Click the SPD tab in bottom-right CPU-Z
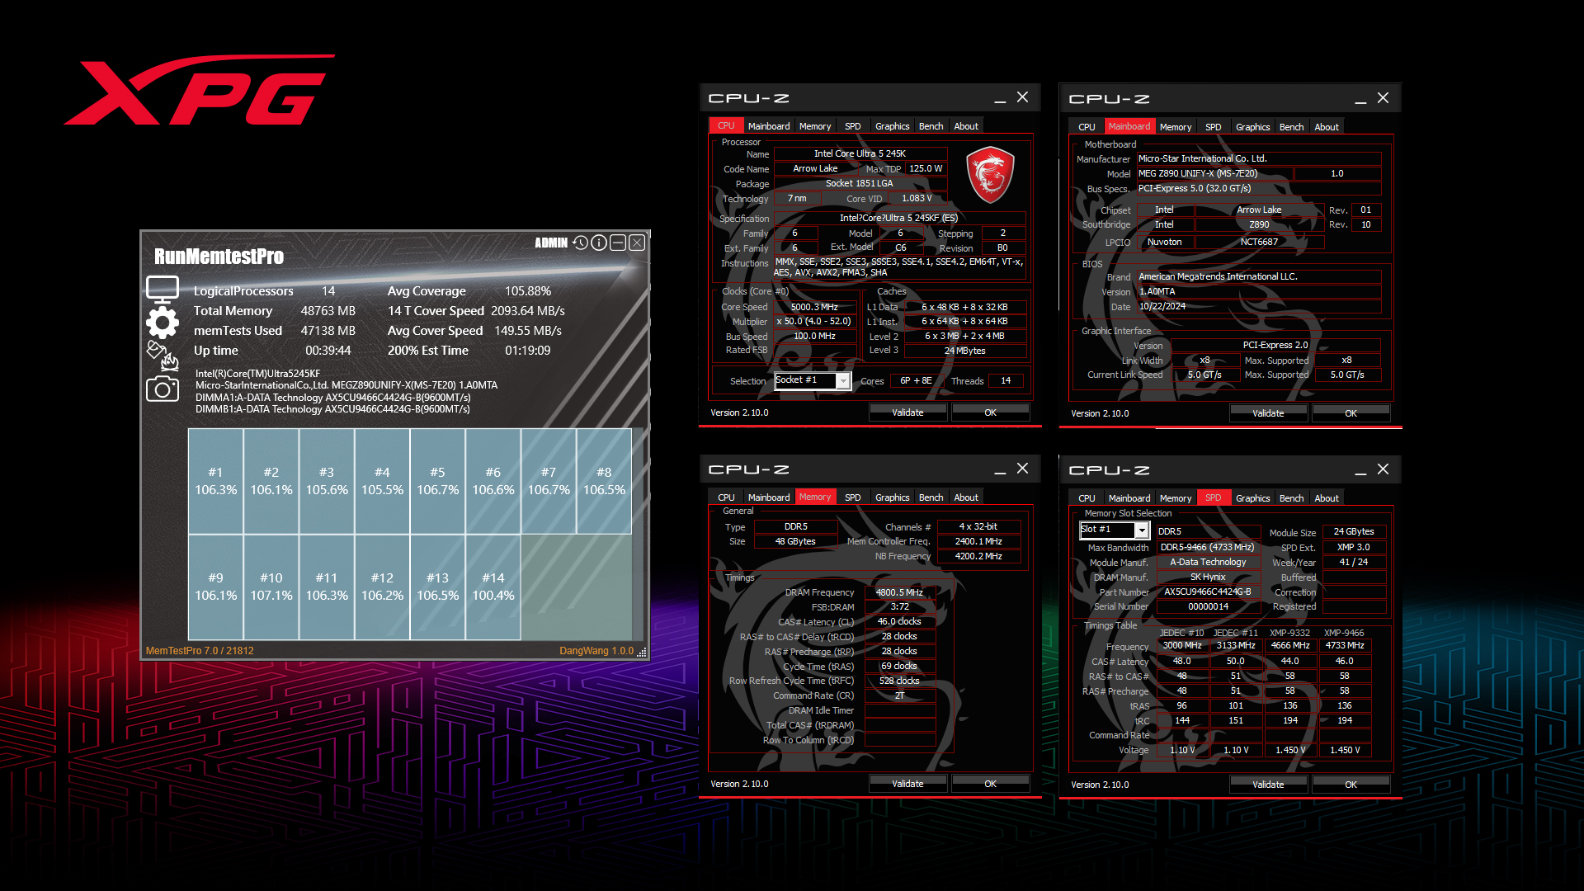Image resolution: width=1584 pixels, height=891 pixels. pyautogui.click(x=1211, y=497)
